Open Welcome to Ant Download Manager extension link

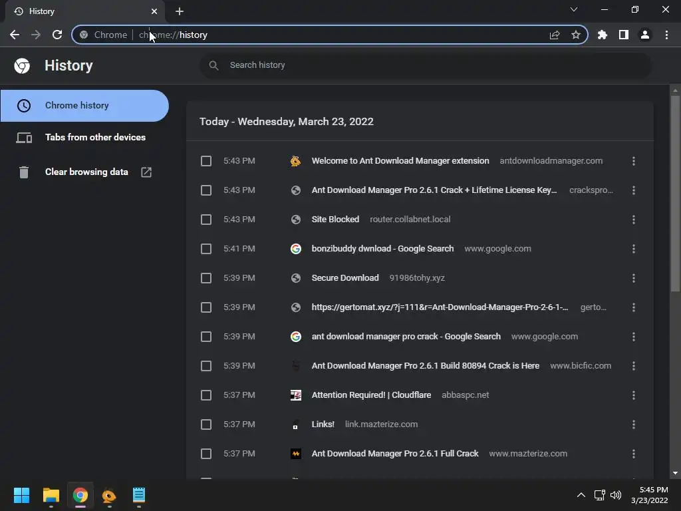tap(400, 161)
